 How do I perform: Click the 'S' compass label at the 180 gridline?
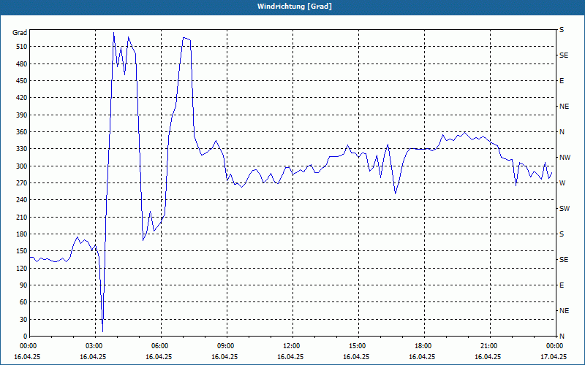click(x=562, y=234)
